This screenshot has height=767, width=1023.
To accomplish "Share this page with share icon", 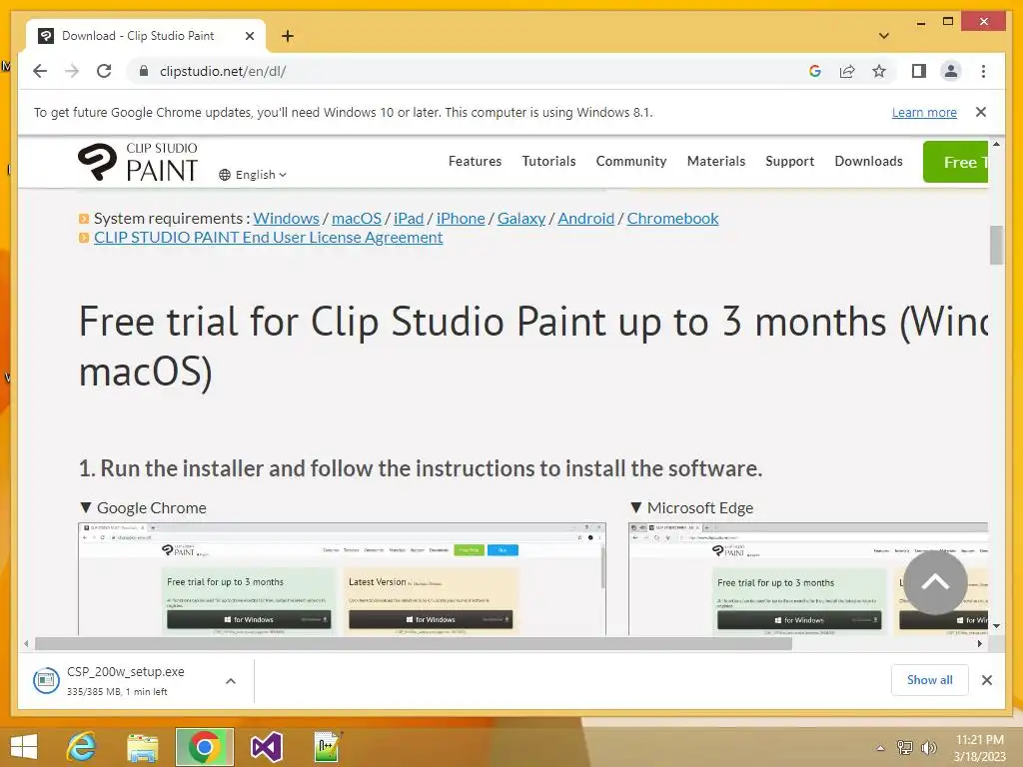I will click(847, 71).
